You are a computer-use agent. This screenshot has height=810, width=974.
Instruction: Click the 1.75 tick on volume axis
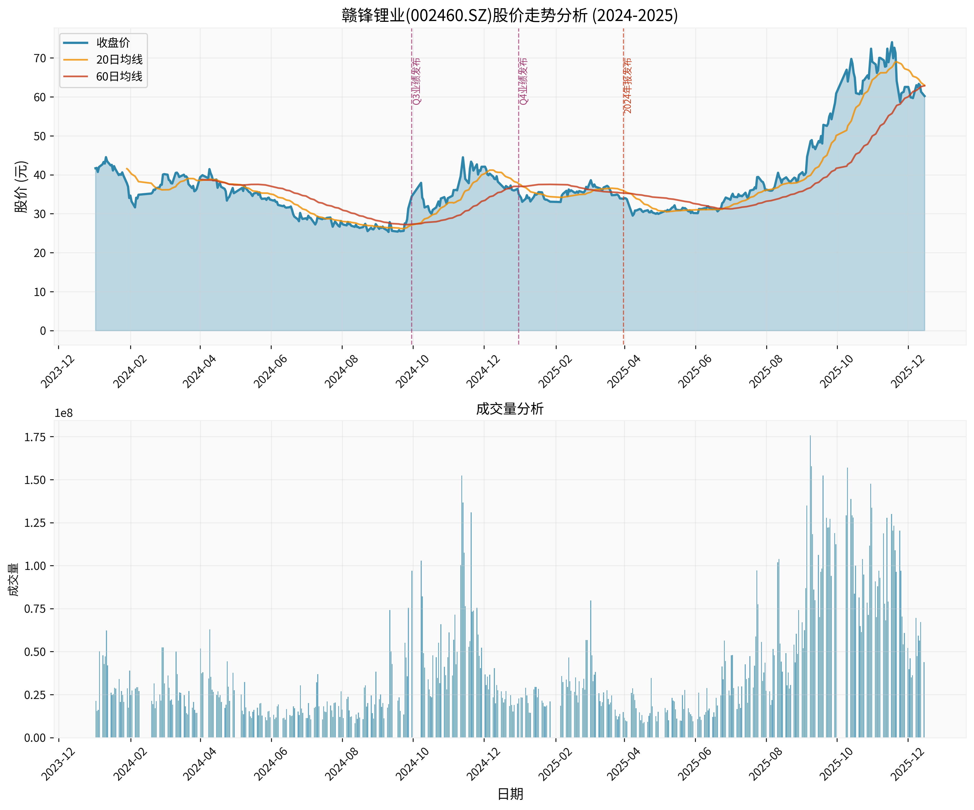point(35,437)
